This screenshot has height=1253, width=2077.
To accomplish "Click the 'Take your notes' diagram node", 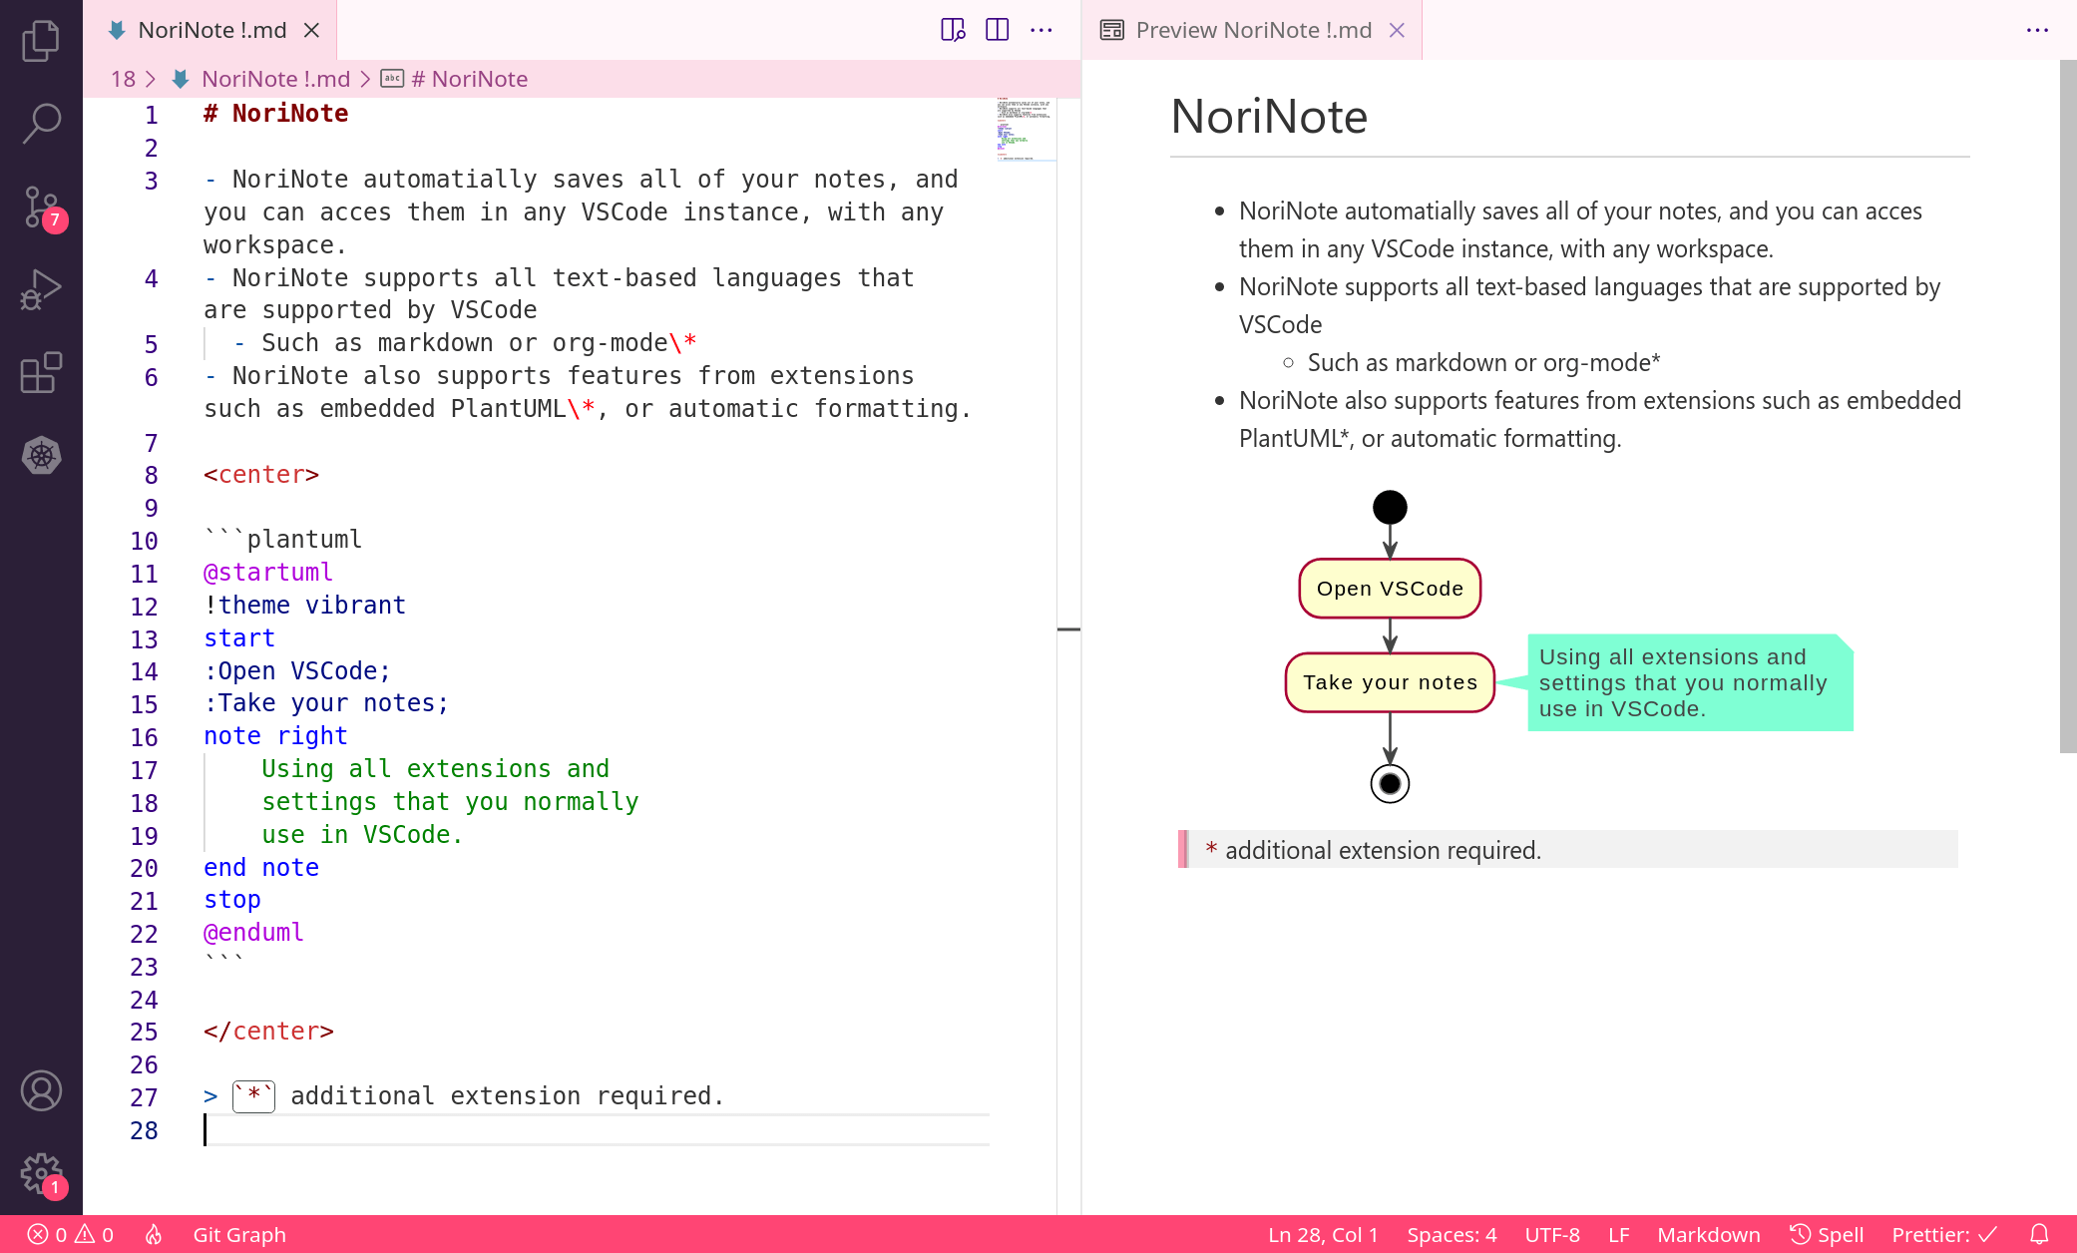I will tap(1390, 682).
